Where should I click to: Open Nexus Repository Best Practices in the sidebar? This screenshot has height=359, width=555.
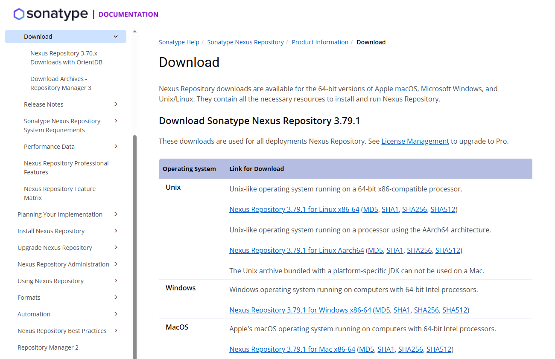tap(62, 331)
